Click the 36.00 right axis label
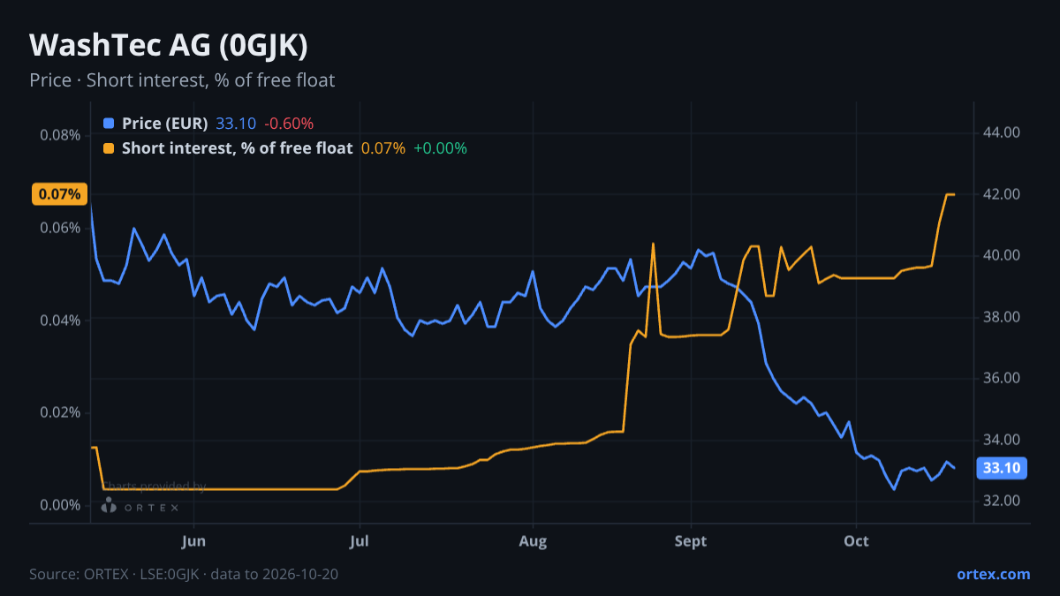This screenshot has width=1060, height=596. [1002, 378]
